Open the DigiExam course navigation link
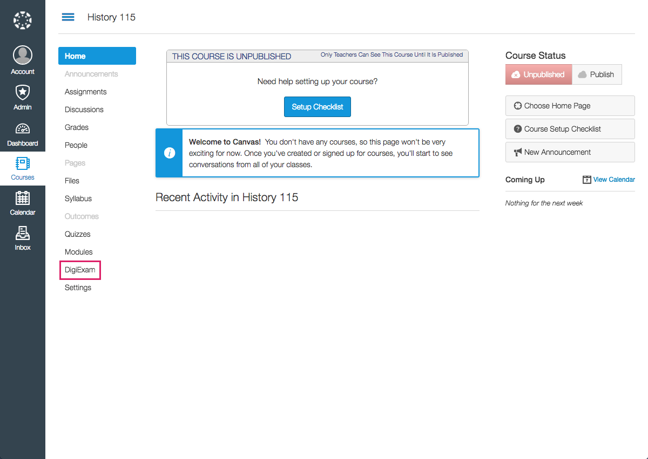The width and height of the screenshot is (648, 459). (x=80, y=270)
